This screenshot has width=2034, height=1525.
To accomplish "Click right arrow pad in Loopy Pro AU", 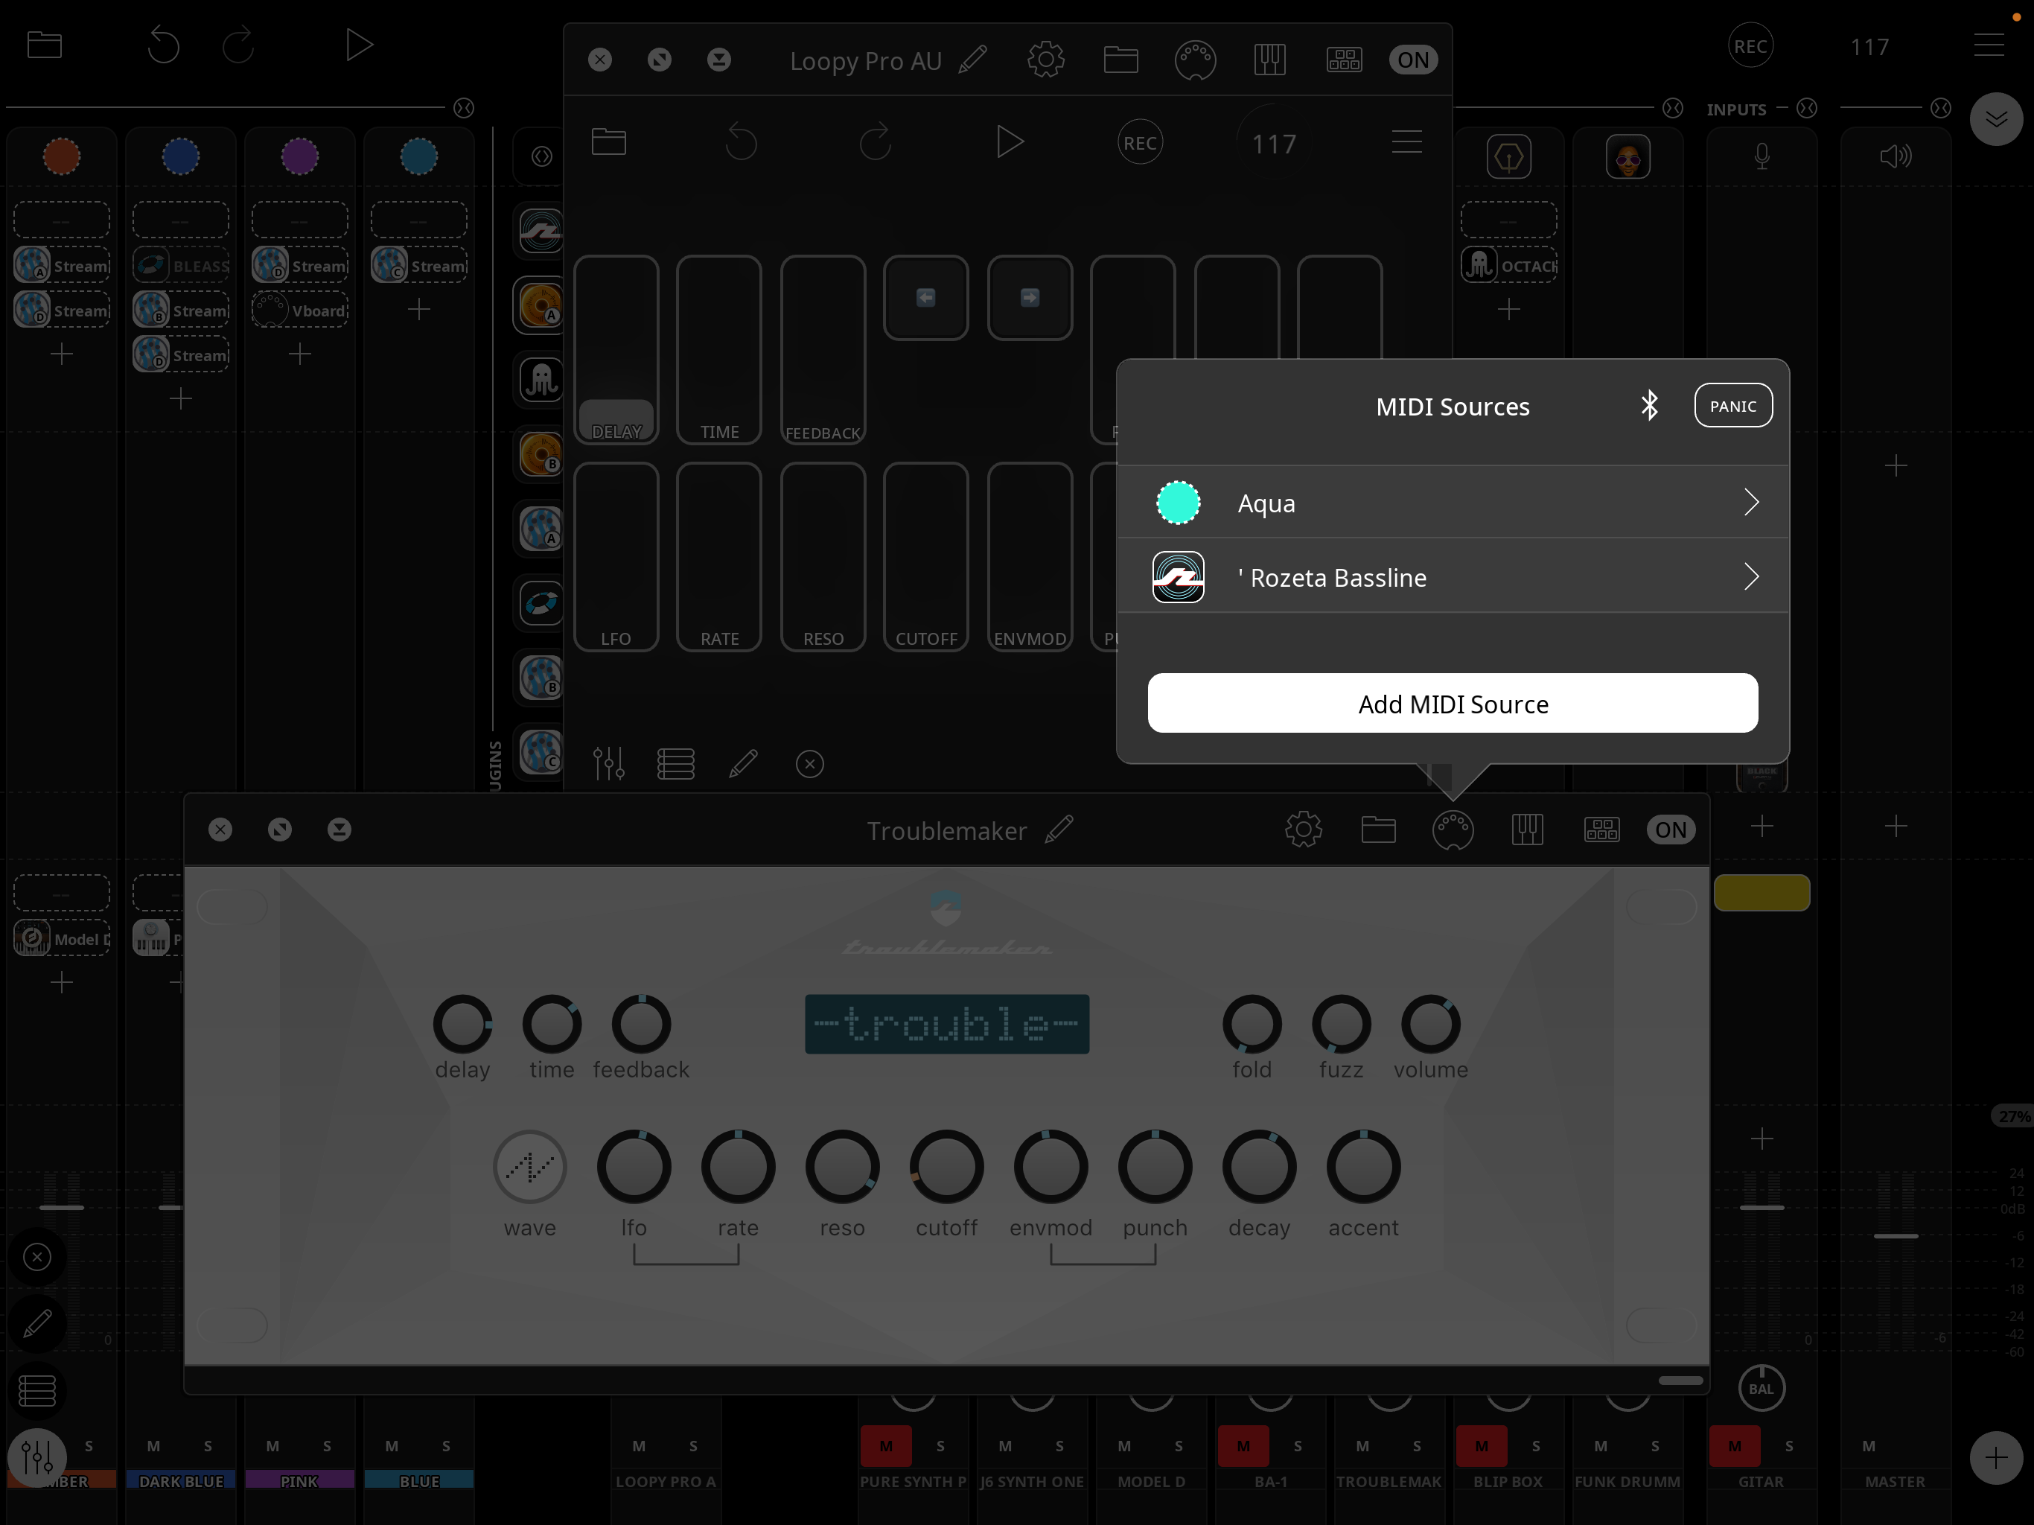I will (x=1029, y=298).
